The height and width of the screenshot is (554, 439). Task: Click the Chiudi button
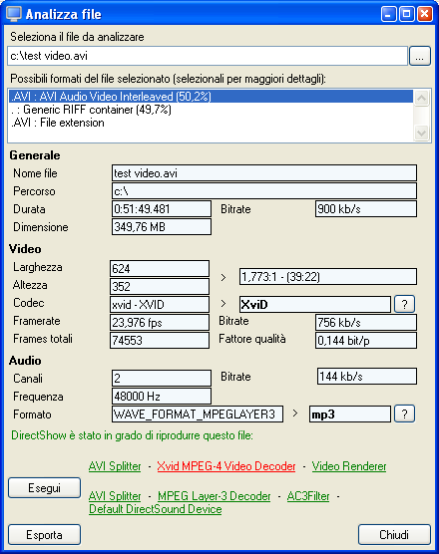[394, 534]
